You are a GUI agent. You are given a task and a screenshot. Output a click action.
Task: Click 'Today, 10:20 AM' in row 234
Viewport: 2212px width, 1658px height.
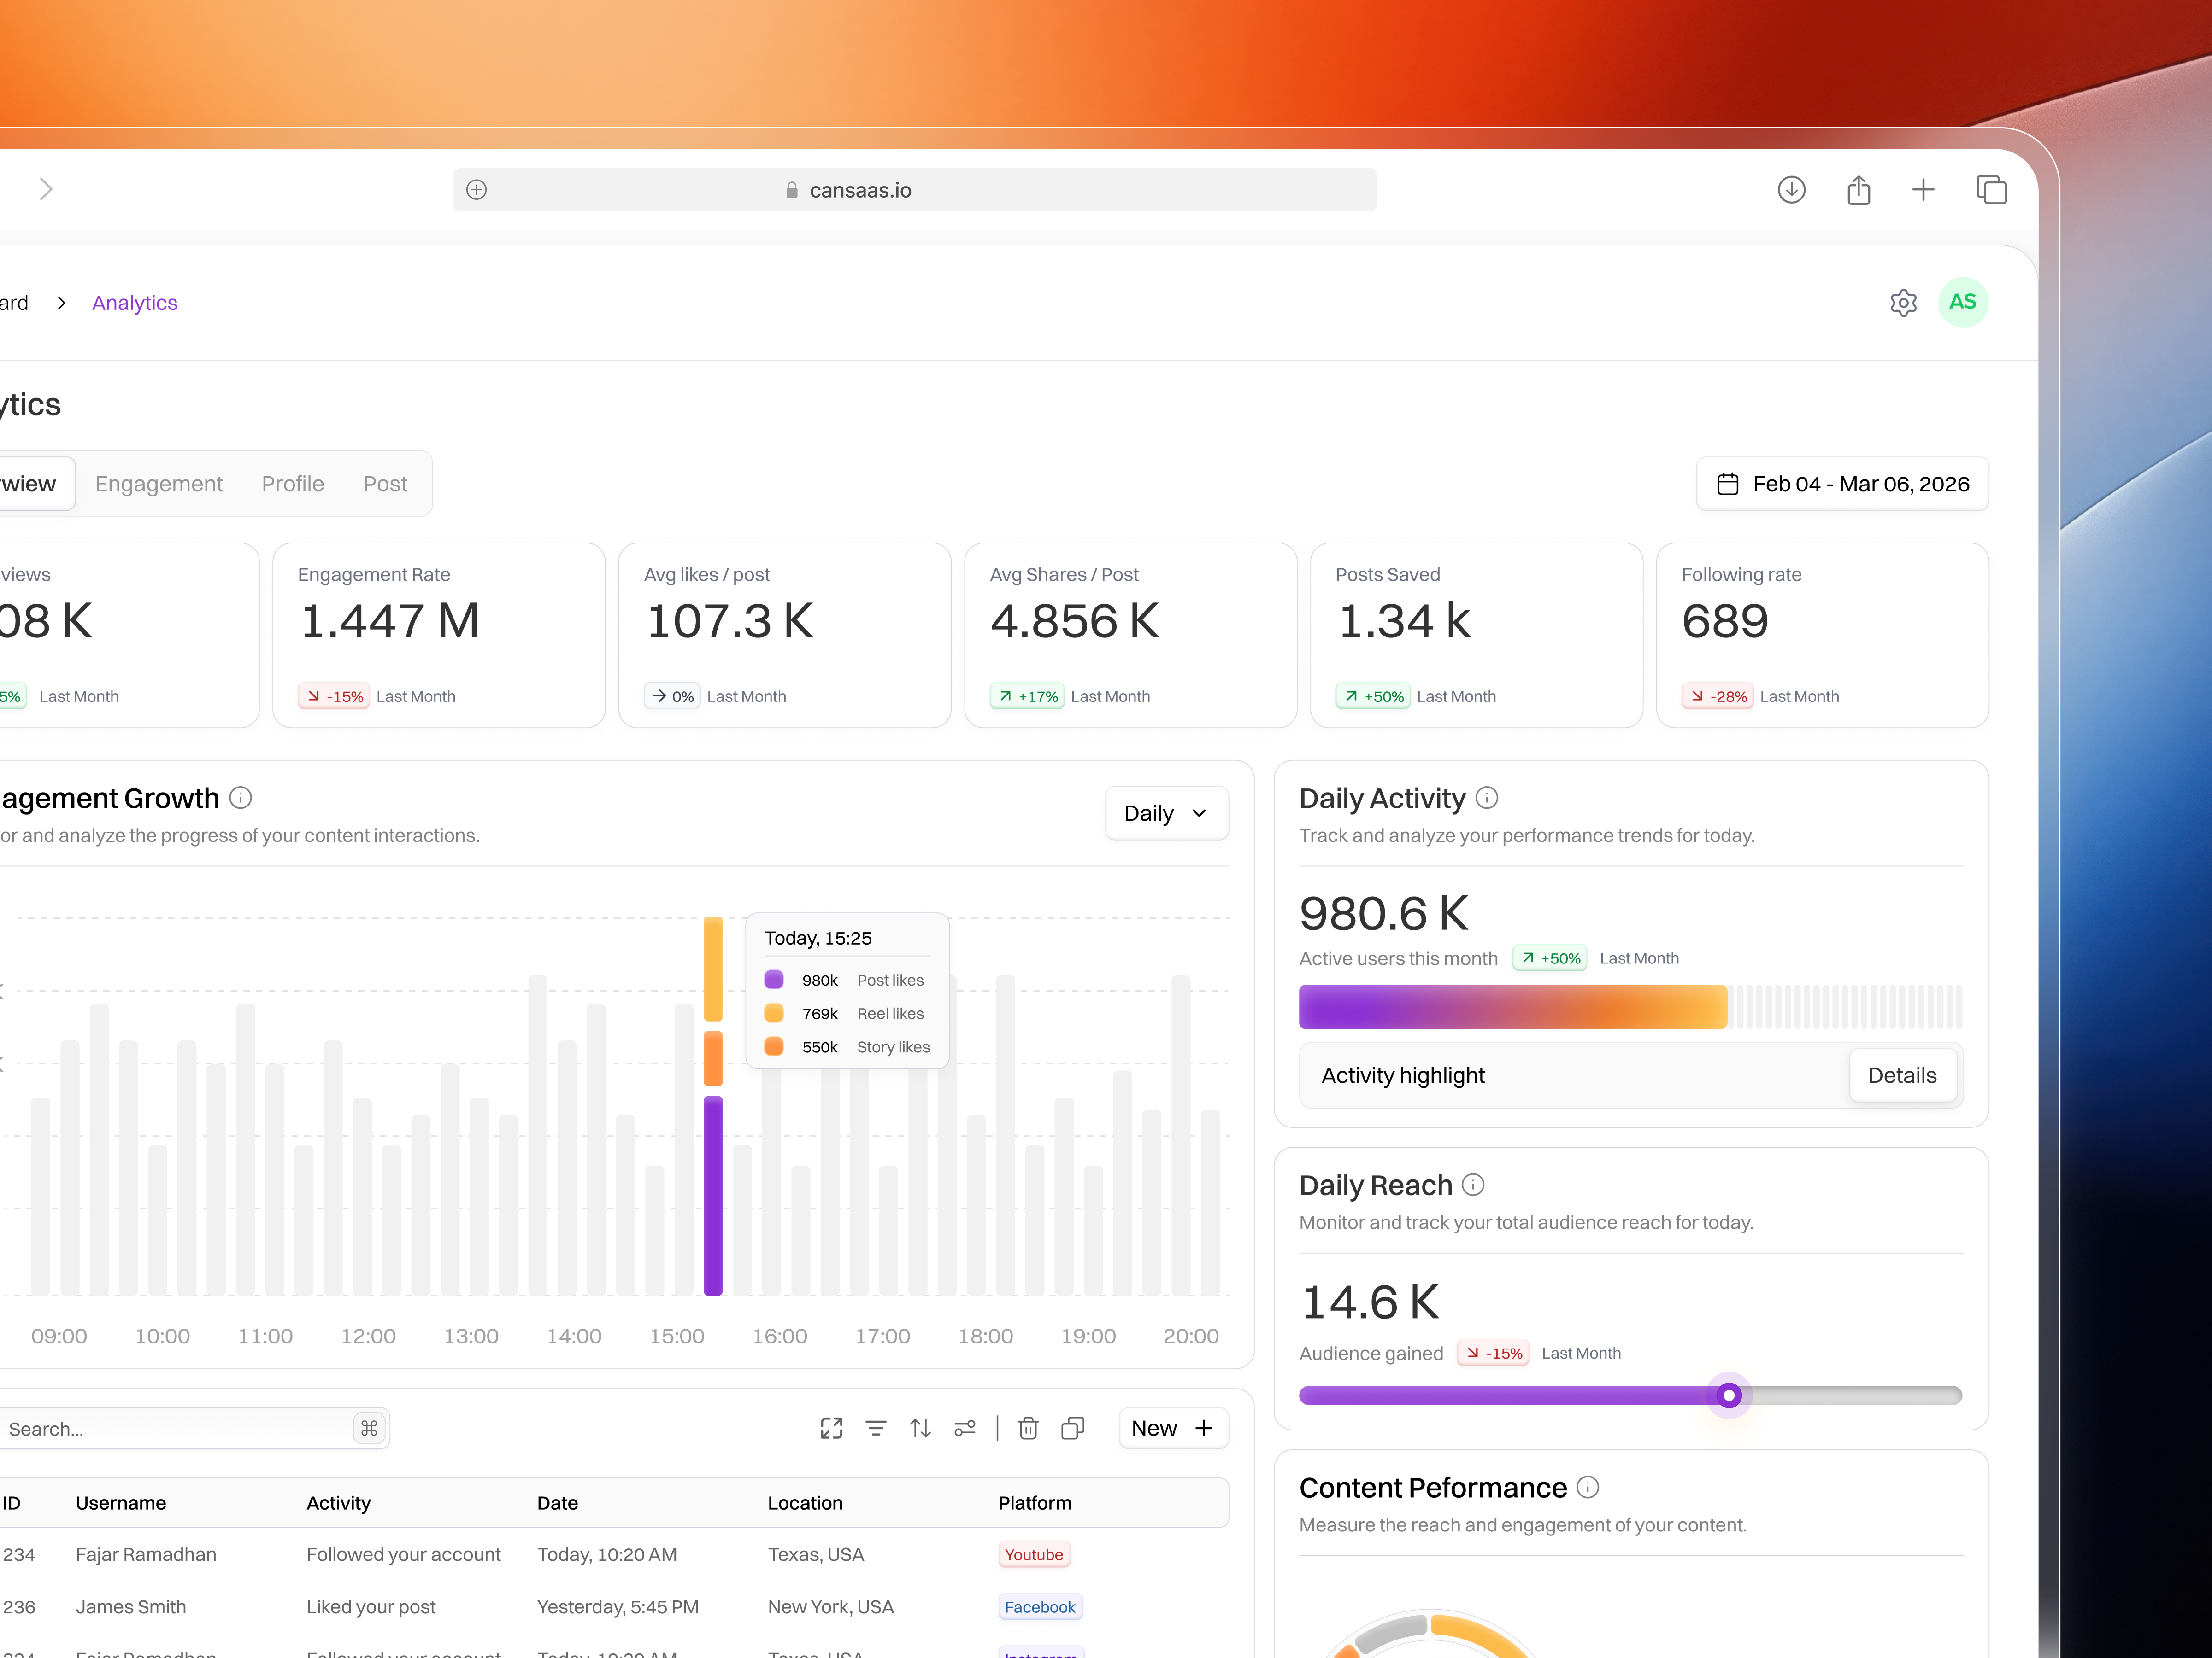(607, 1554)
